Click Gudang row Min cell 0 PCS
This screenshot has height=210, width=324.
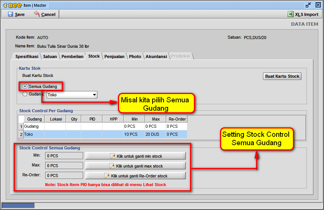pos(134,126)
